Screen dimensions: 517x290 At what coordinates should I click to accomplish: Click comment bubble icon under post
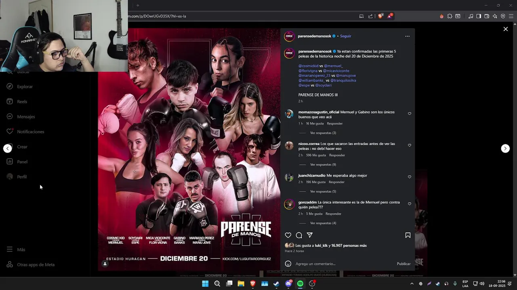299,235
